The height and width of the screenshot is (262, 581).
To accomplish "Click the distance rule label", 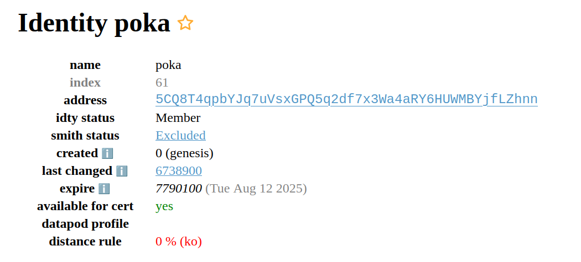I will tap(85, 242).
